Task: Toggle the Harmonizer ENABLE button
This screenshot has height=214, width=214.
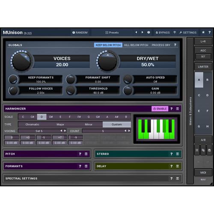Action: pyautogui.click(x=160, y=109)
